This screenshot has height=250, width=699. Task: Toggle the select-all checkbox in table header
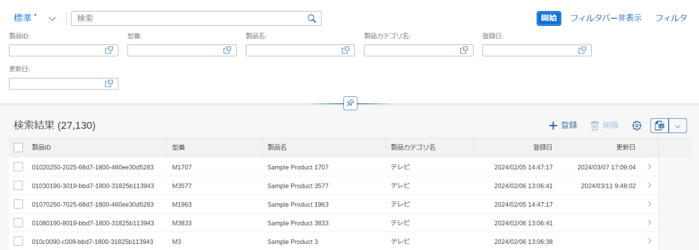coord(18,148)
